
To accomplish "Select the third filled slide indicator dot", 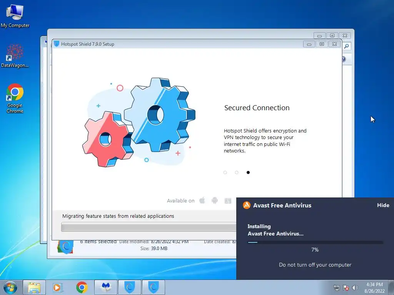I will (x=248, y=172).
